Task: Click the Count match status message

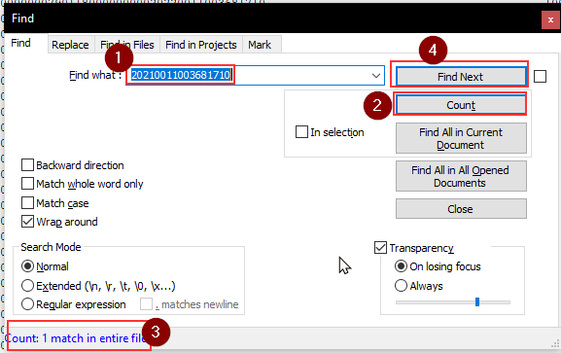Action: coord(75,338)
